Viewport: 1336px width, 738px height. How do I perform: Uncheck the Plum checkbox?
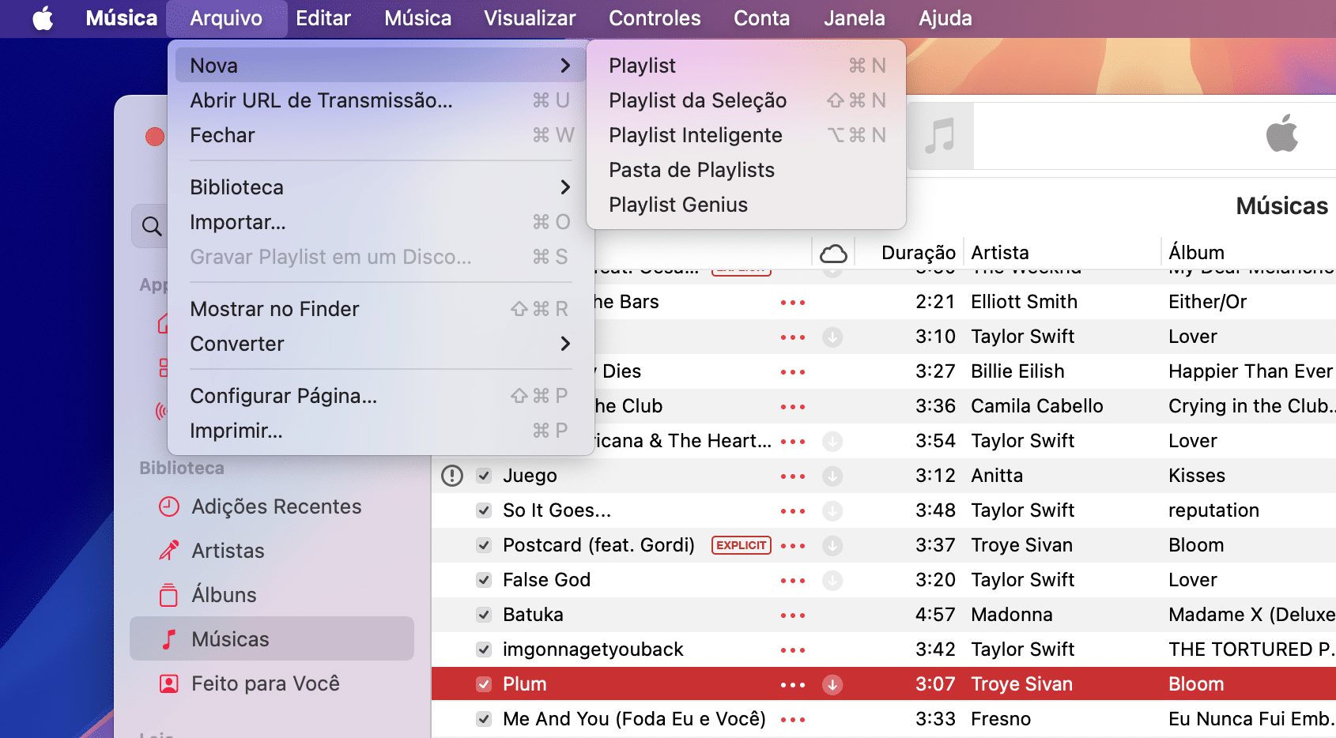click(484, 684)
